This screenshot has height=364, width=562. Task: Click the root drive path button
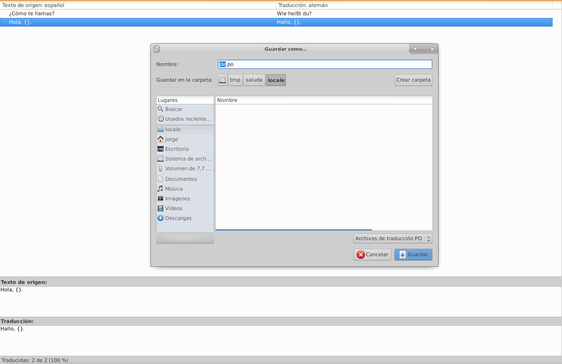pos(223,80)
